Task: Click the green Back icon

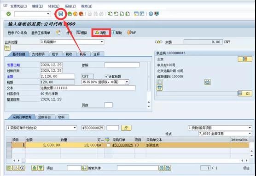Action: pos(70,14)
